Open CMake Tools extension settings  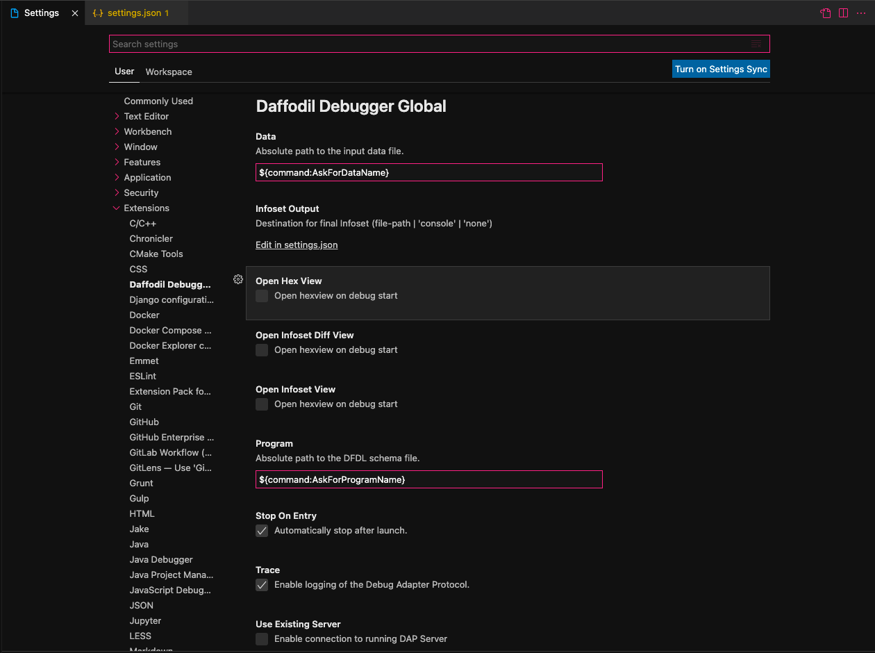click(x=156, y=254)
